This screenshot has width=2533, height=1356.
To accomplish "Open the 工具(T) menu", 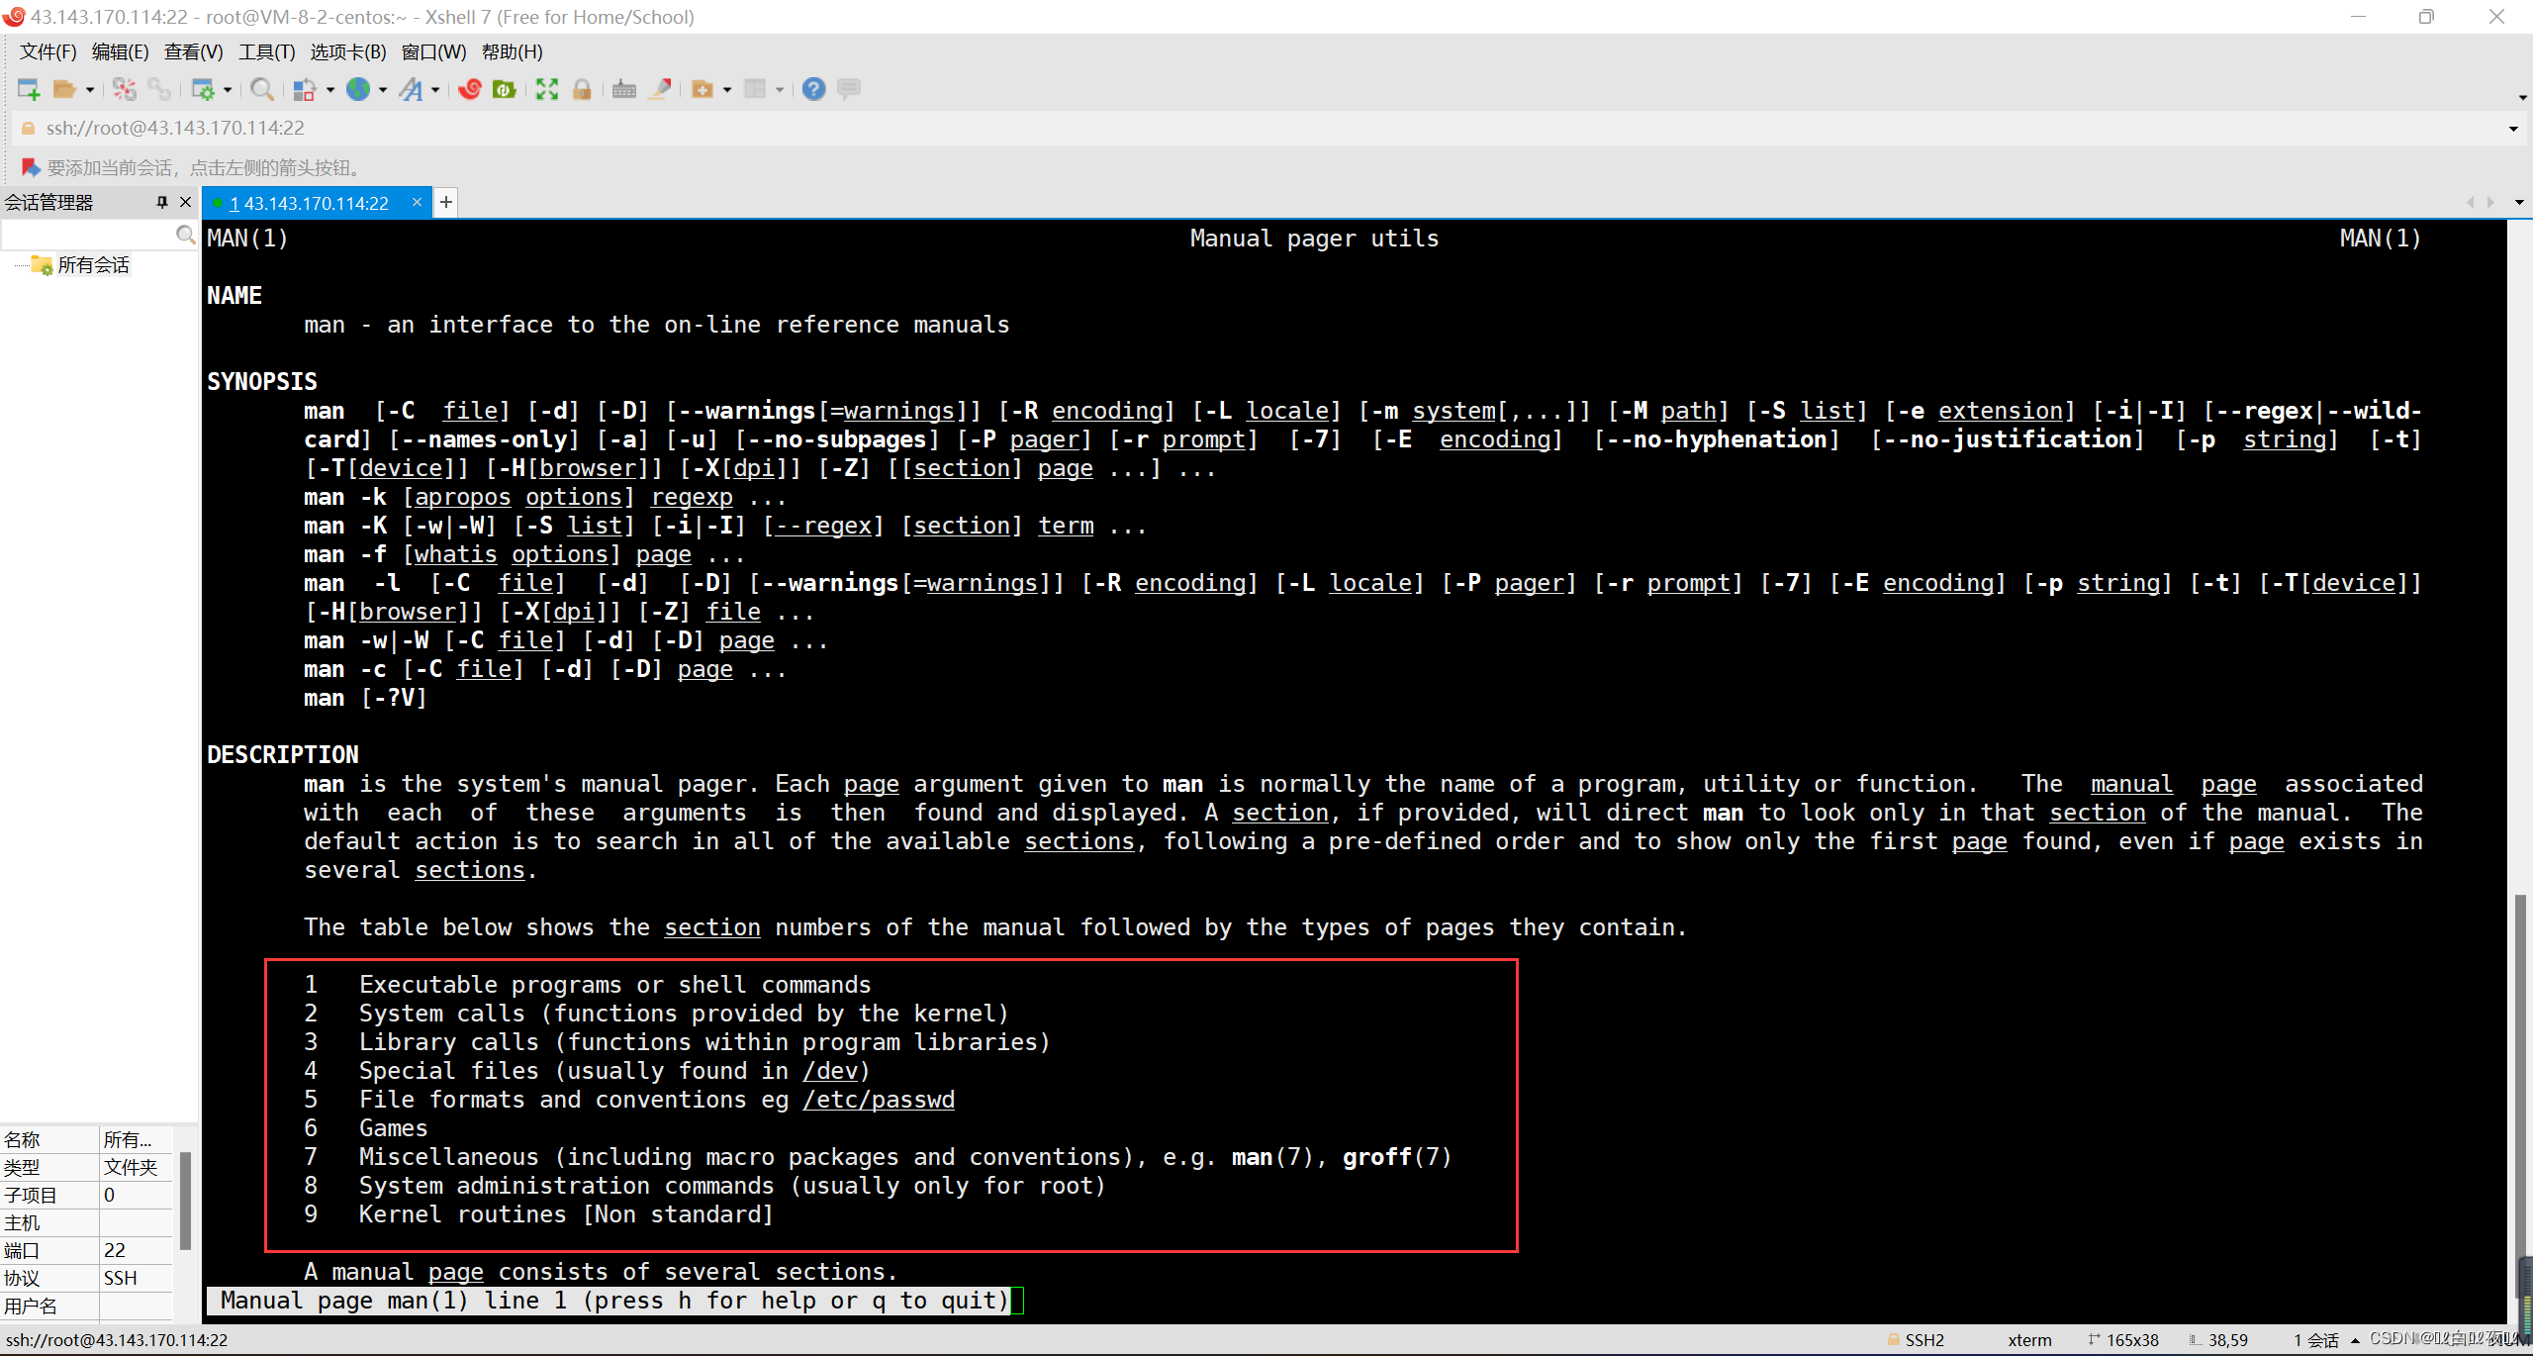I will 266,51.
